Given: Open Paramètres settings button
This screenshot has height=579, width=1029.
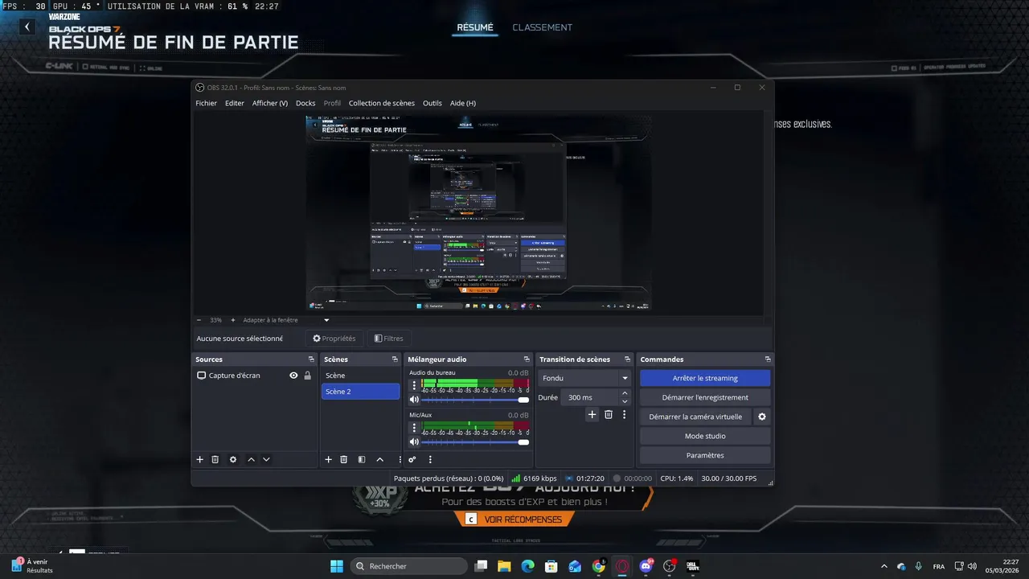Looking at the screenshot, I should click(x=705, y=455).
